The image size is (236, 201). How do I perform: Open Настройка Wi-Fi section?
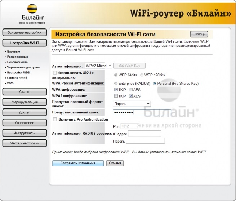(25, 43)
